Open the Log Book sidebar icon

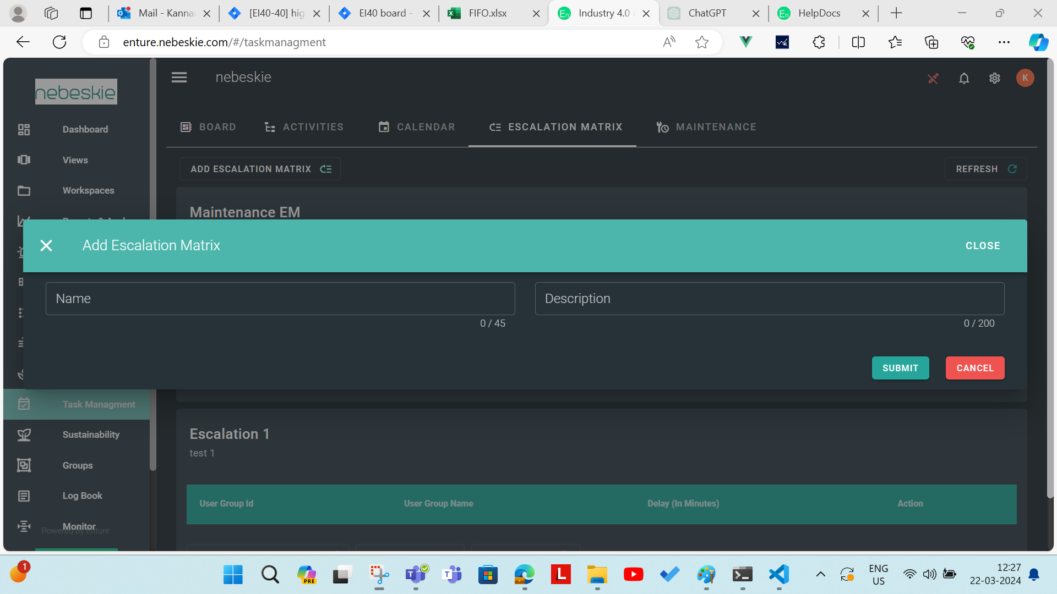pyautogui.click(x=24, y=496)
